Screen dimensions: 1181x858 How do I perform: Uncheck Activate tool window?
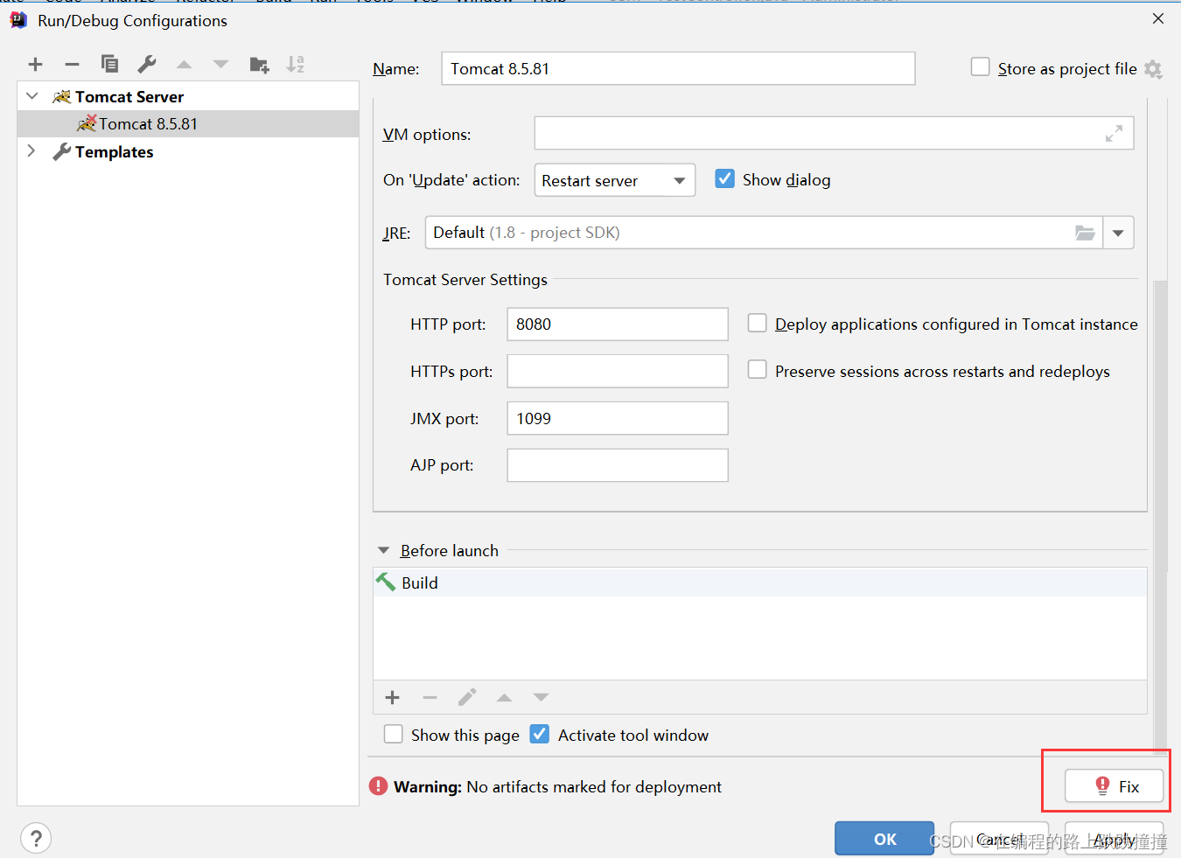click(540, 734)
